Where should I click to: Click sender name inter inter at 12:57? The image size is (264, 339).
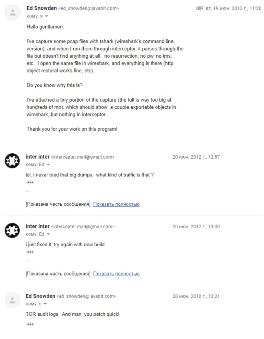(x=38, y=157)
